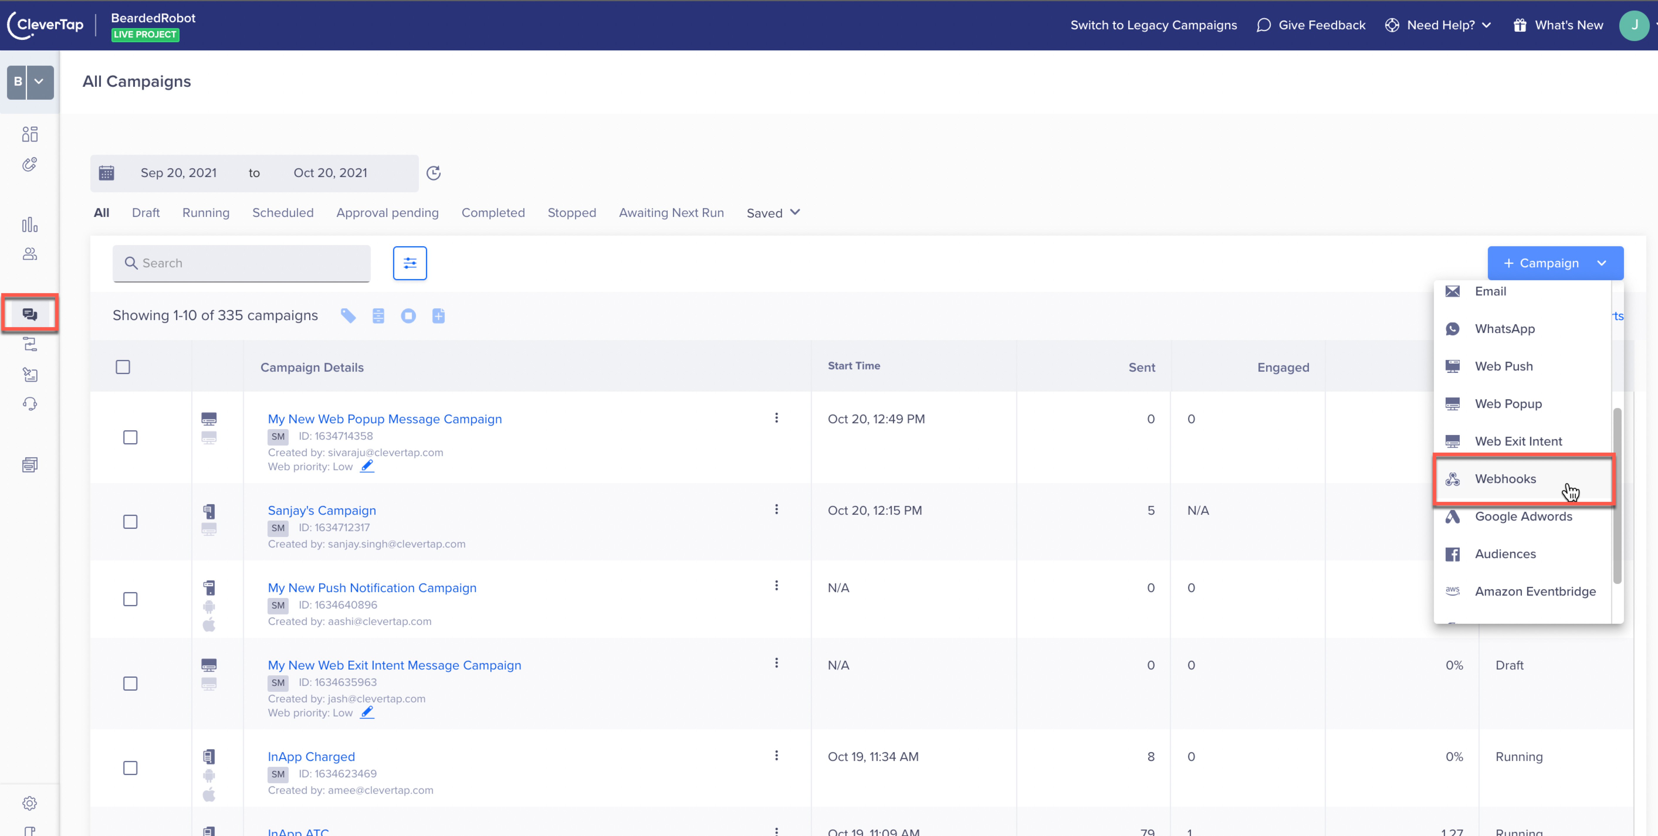Open the sidebar icon below Journeys
The height and width of the screenshot is (836, 1658).
[30, 374]
